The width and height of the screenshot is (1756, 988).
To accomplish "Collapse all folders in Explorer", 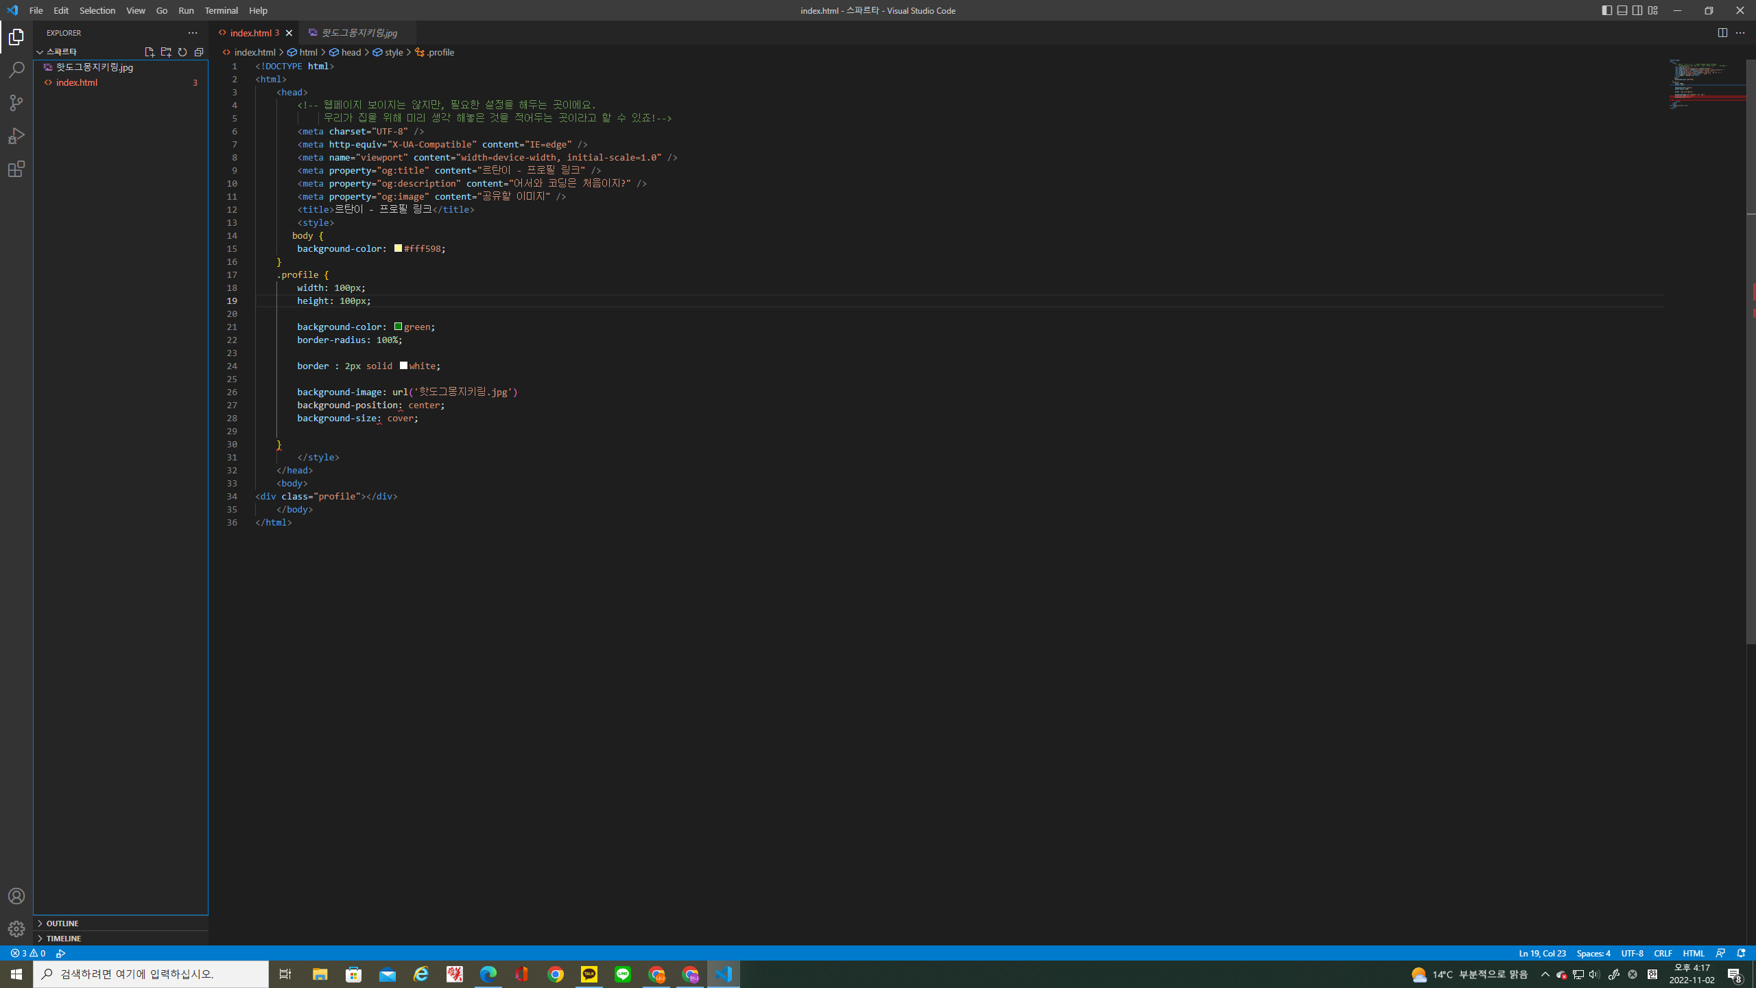I will pyautogui.click(x=199, y=52).
